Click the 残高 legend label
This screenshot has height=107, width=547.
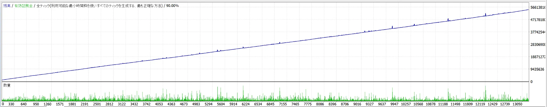pyautogui.click(x=7, y=6)
